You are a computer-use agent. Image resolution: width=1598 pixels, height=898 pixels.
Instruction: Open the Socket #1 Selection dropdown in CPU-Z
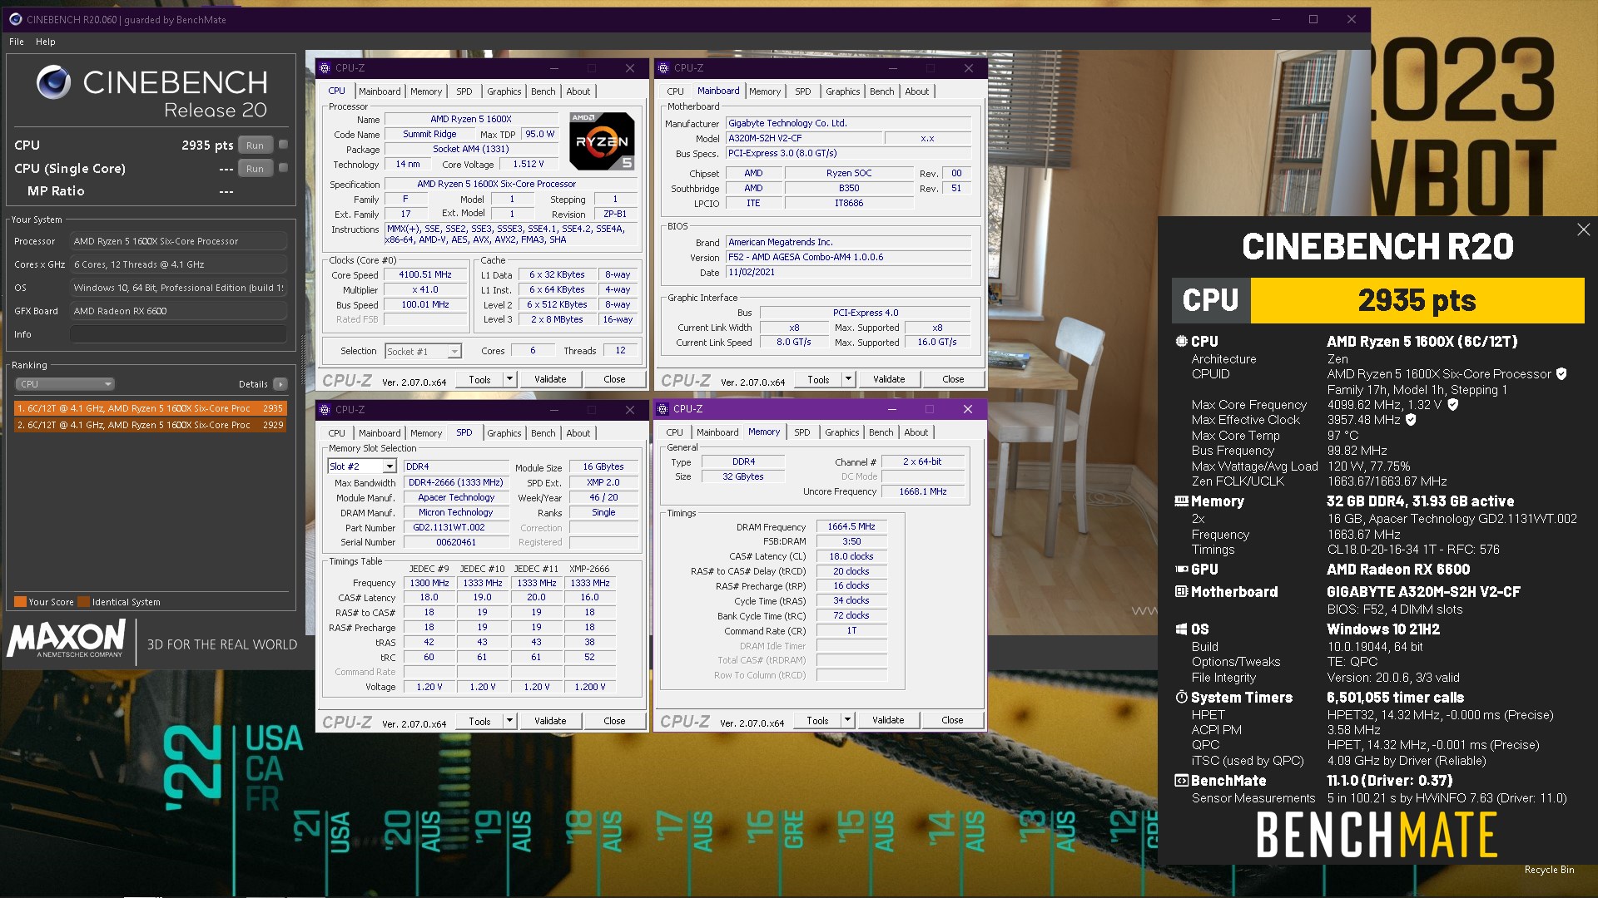[423, 352]
